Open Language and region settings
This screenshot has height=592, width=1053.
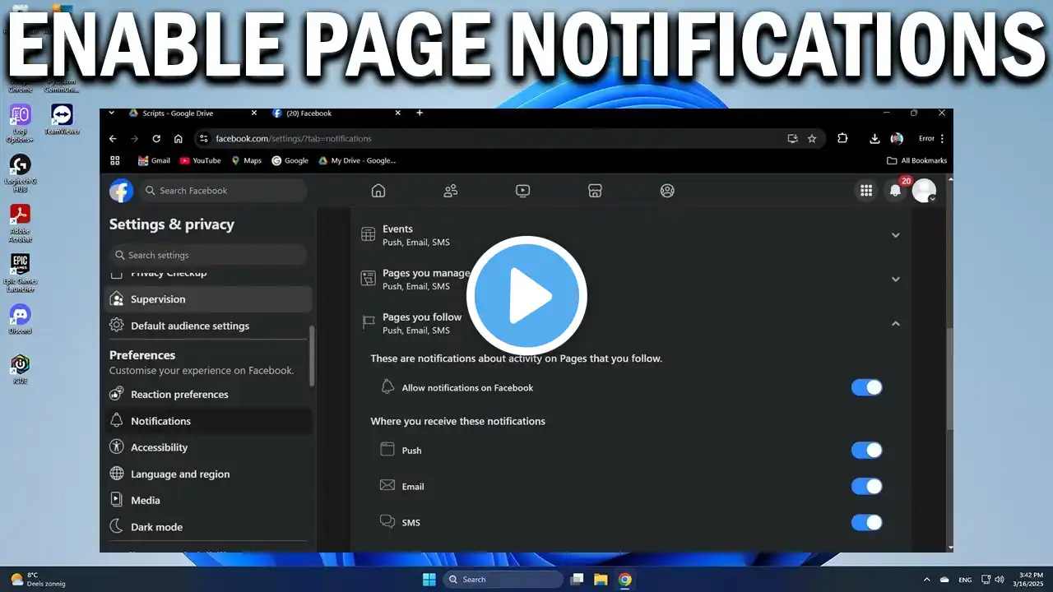tap(210, 474)
